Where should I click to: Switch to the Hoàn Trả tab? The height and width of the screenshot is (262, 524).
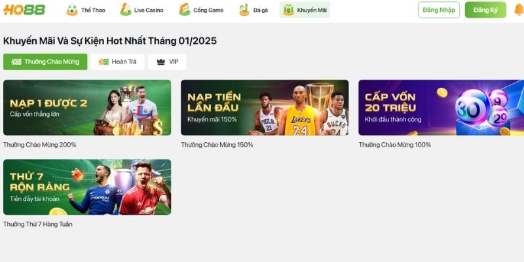click(x=117, y=62)
